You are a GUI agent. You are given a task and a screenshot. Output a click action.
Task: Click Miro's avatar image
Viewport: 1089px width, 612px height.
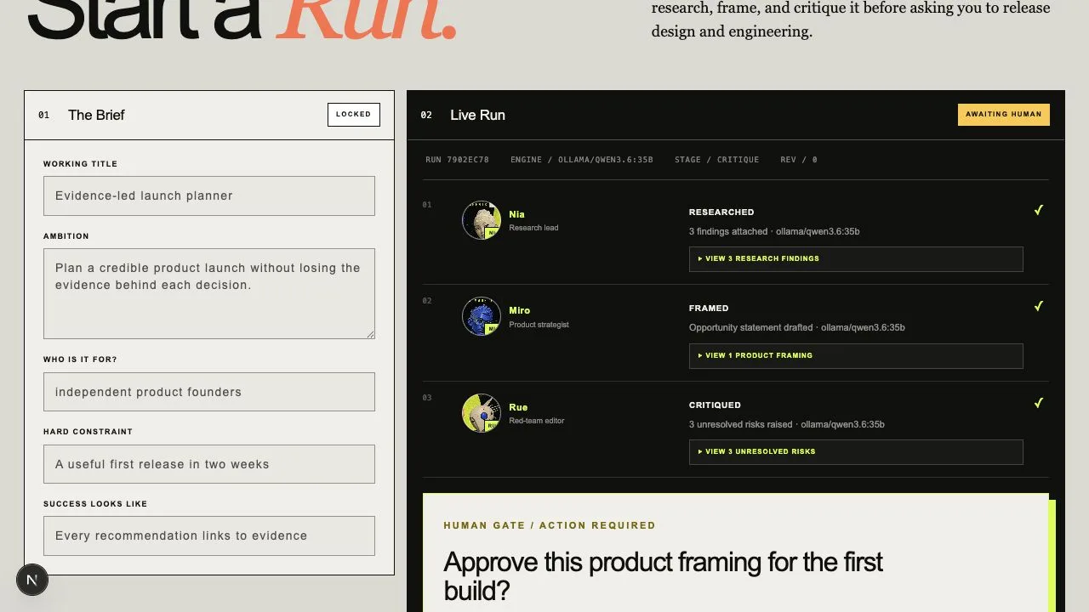tap(482, 316)
